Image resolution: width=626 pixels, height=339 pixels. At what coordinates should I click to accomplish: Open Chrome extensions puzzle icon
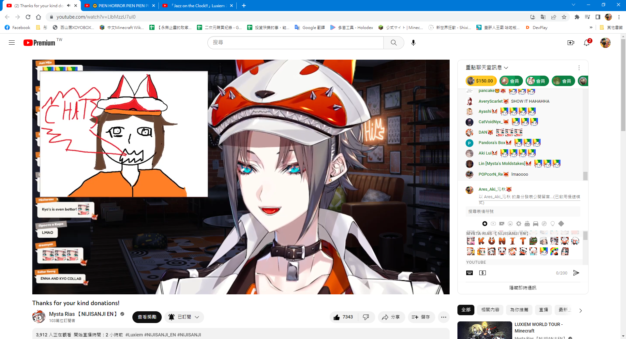(x=577, y=17)
